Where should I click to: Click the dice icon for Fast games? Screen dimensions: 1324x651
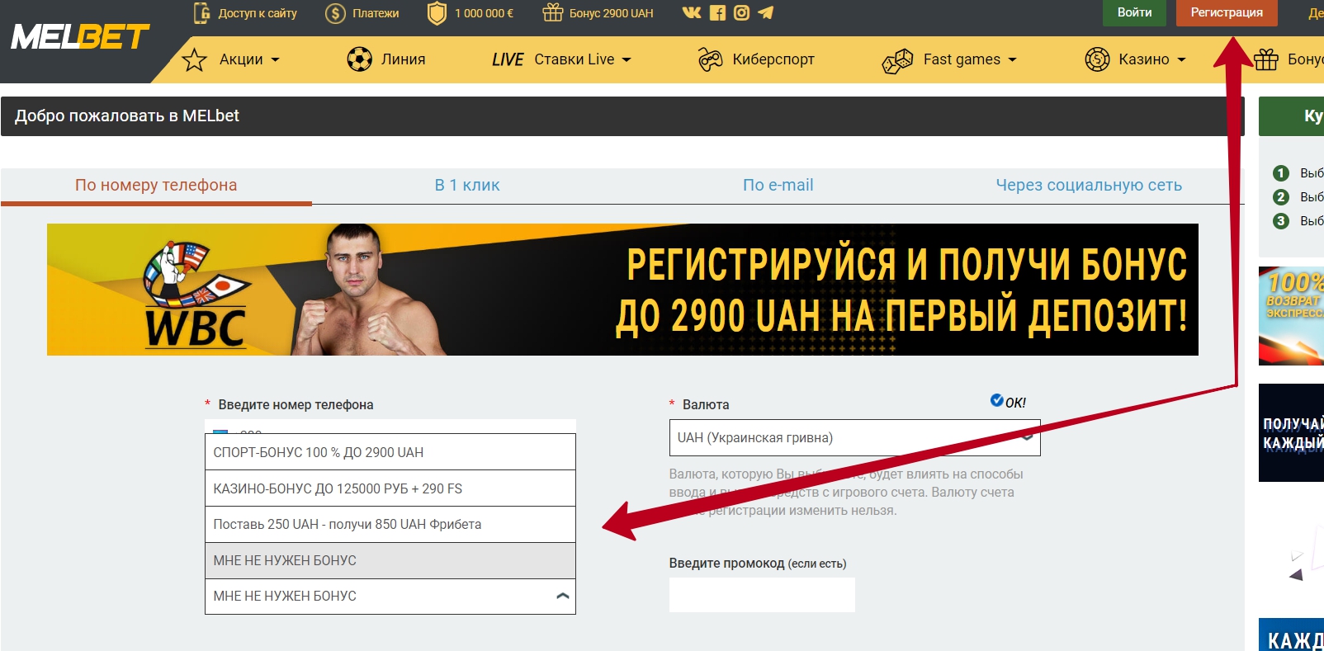pyautogui.click(x=898, y=60)
